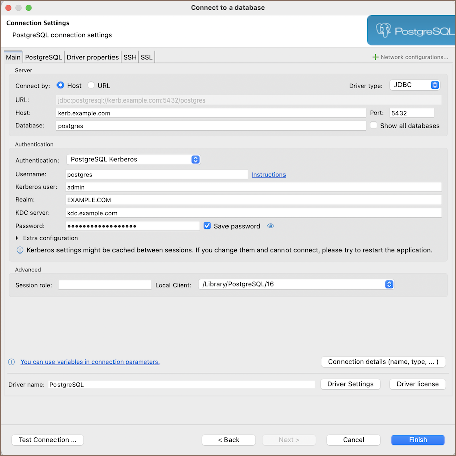This screenshot has height=456, width=456.
Task: Open the Authentication method dropdown
Action: [x=133, y=159]
